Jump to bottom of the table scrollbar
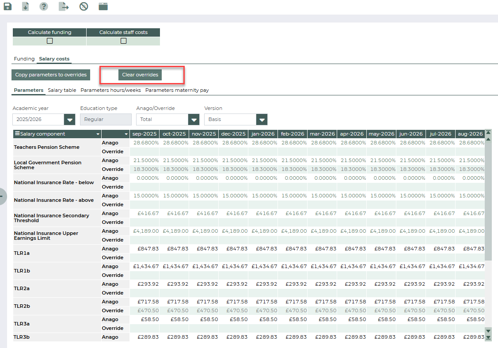The image size is (498, 348). [488, 338]
